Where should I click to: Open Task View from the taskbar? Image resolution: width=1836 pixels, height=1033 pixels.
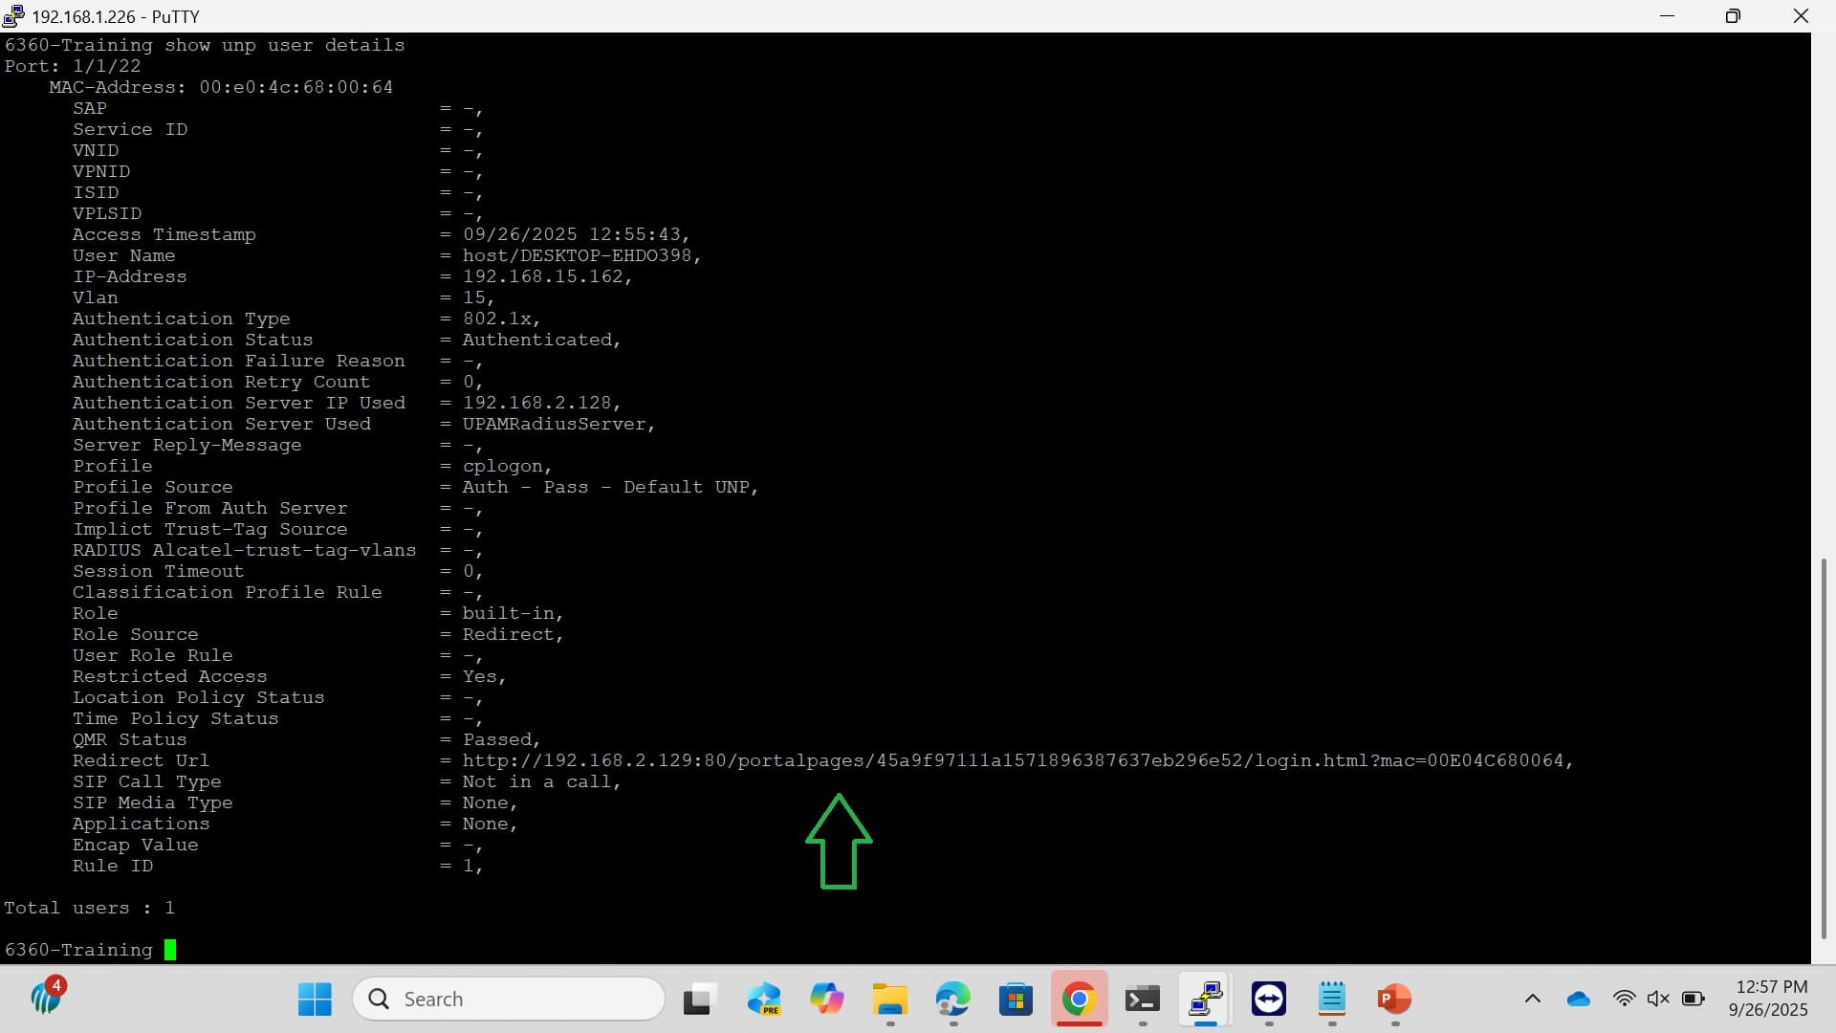tap(700, 1000)
